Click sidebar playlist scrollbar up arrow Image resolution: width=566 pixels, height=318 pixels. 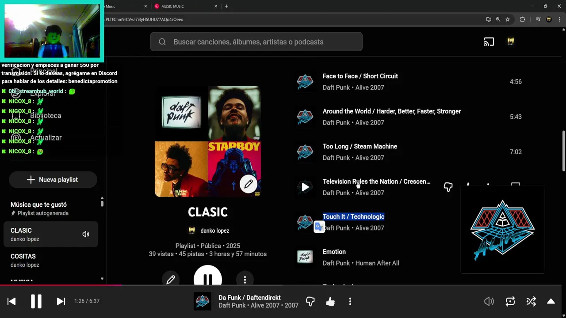102,198
